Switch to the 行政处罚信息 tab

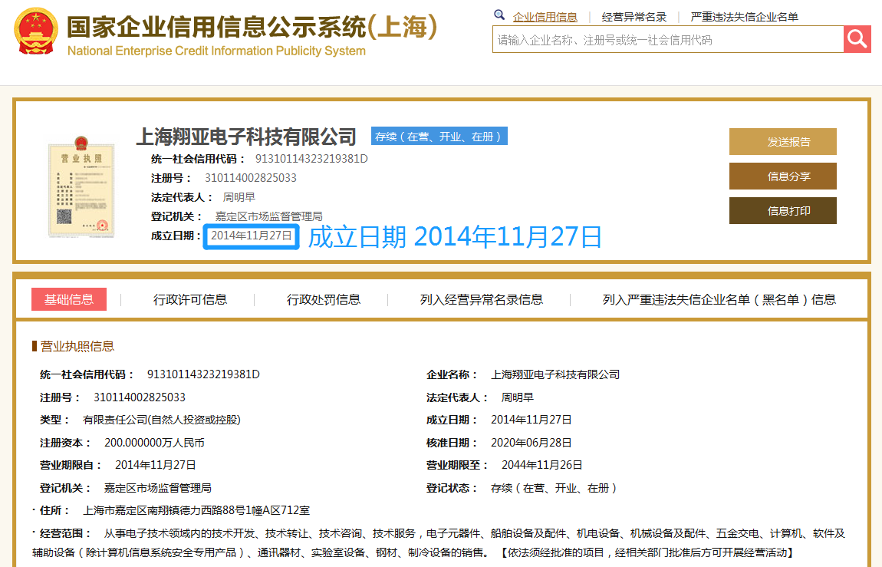pos(324,299)
